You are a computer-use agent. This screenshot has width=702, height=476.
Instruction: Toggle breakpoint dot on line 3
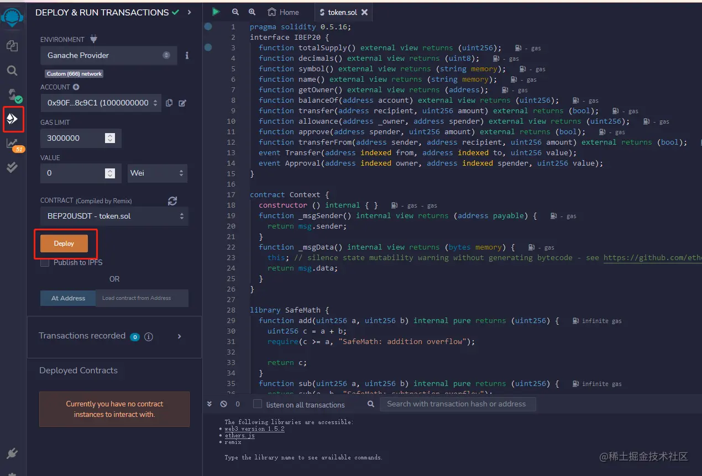(x=208, y=47)
